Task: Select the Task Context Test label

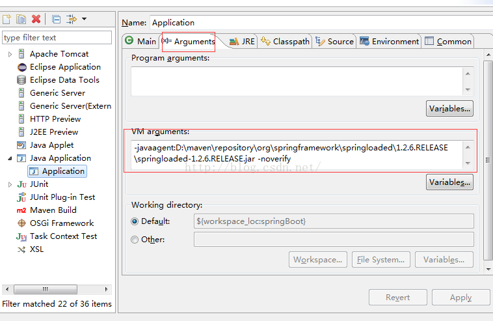Action: pyautogui.click(x=64, y=236)
